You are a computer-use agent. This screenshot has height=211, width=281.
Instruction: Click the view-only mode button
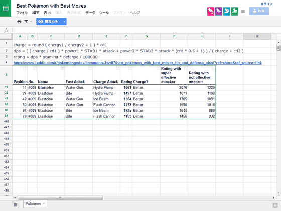49,22
